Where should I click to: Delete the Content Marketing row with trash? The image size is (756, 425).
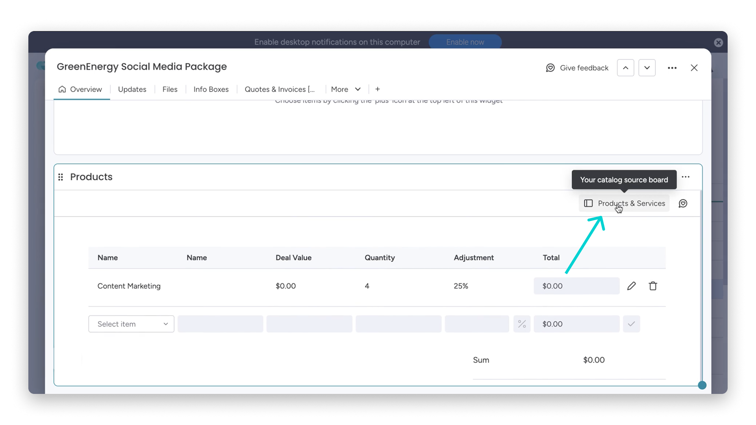[653, 286]
